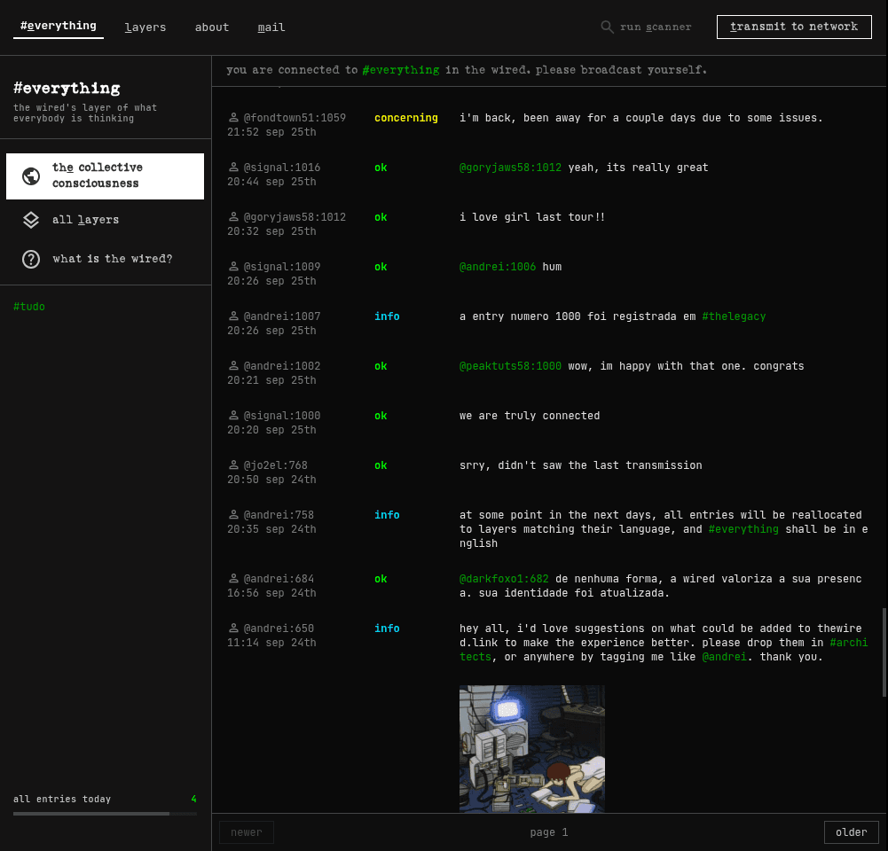The image size is (888, 851).
Task: Open the @peaktuts58:1000 mention link
Action: point(510,366)
